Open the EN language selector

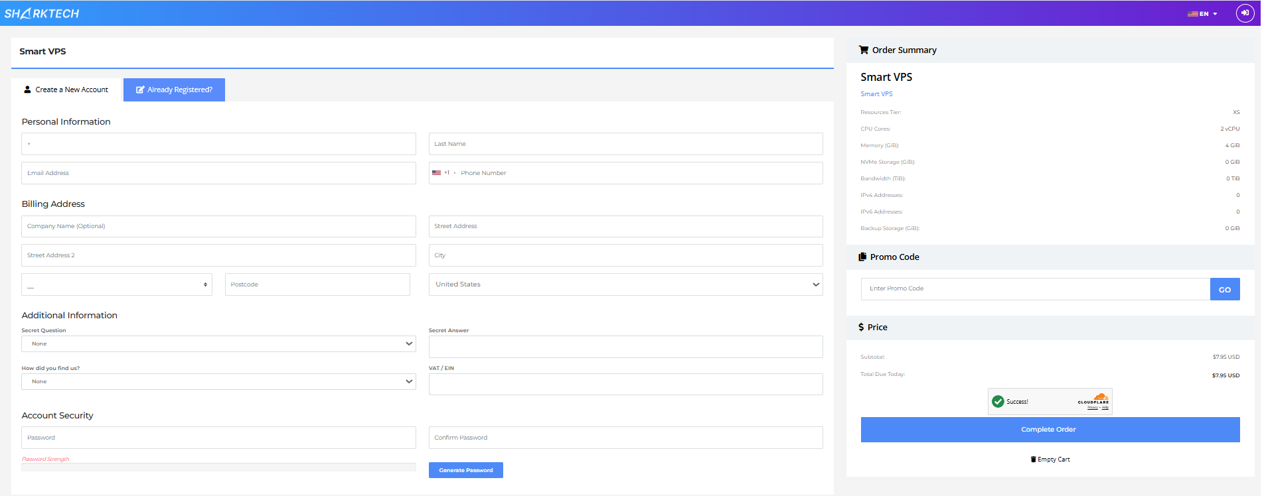click(1202, 14)
